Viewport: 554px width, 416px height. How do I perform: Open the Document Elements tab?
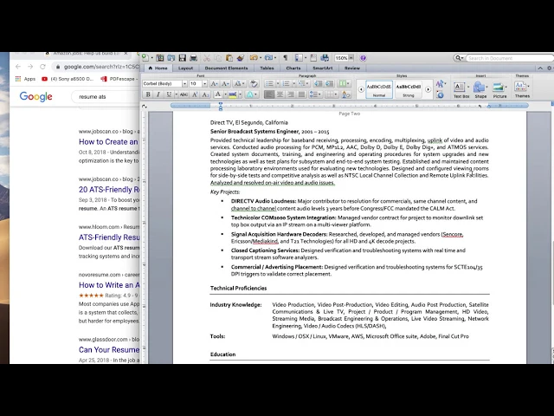(226, 68)
